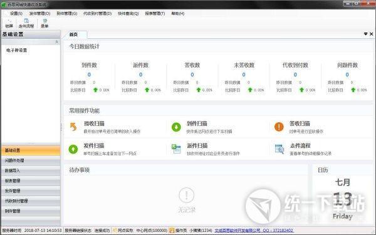Click the orange 揽收扫描 arrow icon
This screenshot has width=376, height=235.
tap(73, 127)
